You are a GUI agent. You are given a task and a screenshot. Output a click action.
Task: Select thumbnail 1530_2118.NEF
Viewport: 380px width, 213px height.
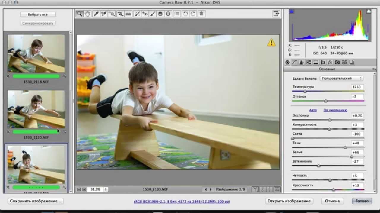click(36, 54)
